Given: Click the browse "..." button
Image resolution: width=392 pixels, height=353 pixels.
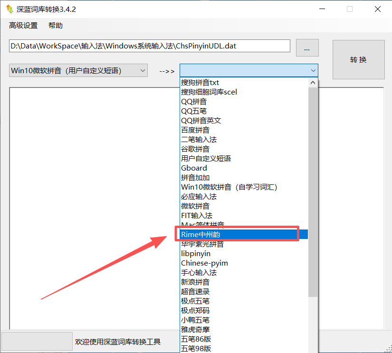Looking at the screenshot, I should point(307,48).
